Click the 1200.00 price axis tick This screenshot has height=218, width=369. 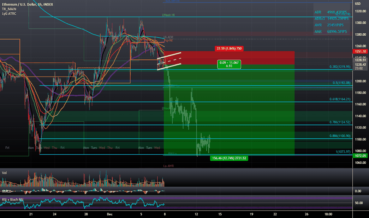(360, 81)
